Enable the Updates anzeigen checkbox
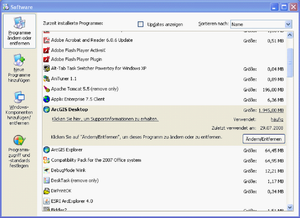The height and width of the screenshot is (218, 300). tap(140, 24)
